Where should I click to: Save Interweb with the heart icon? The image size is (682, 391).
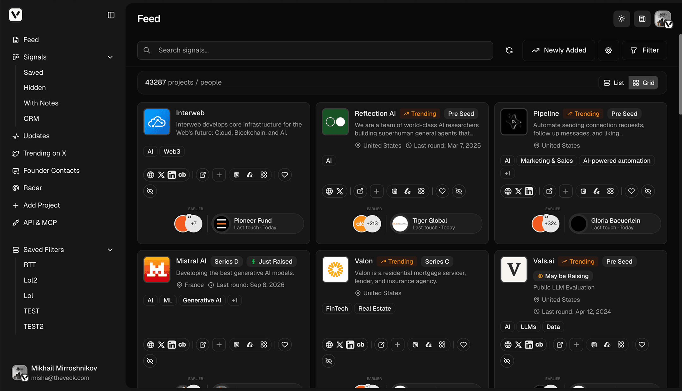click(x=285, y=175)
